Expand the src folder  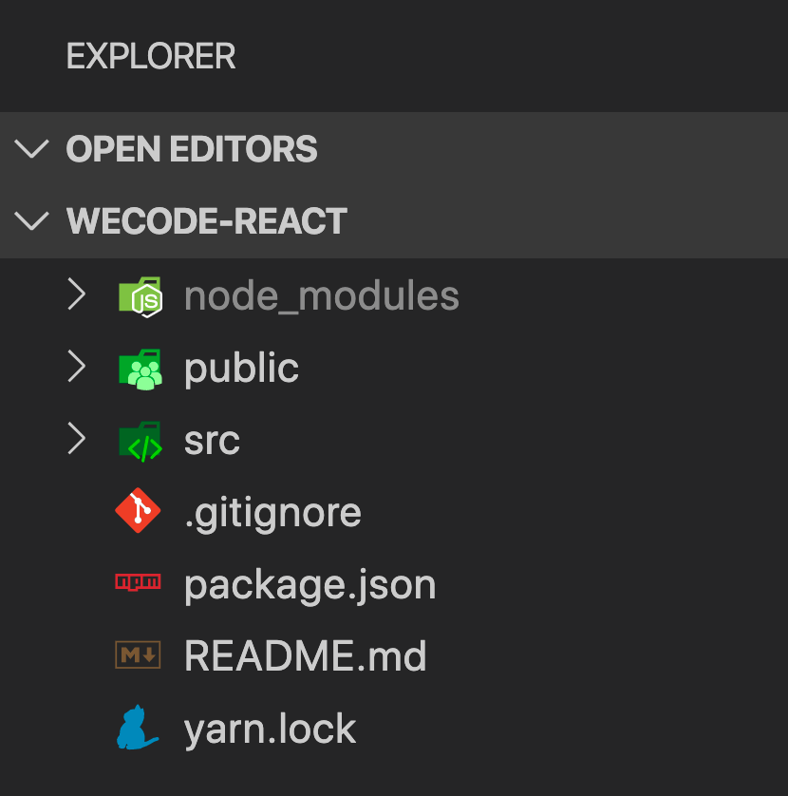(76, 439)
